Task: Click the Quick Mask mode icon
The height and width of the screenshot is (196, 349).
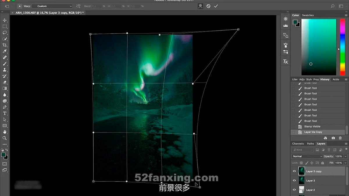Action: click(5, 164)
